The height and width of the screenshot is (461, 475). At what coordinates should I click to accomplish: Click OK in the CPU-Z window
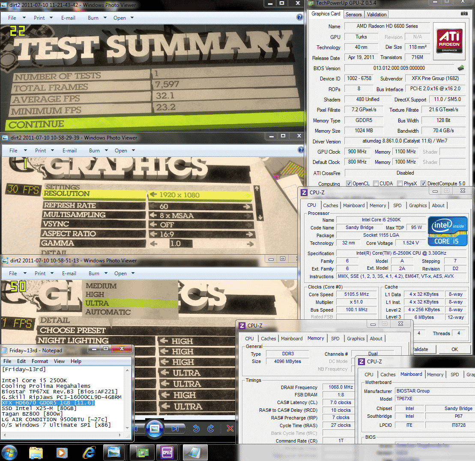(454, 349)
